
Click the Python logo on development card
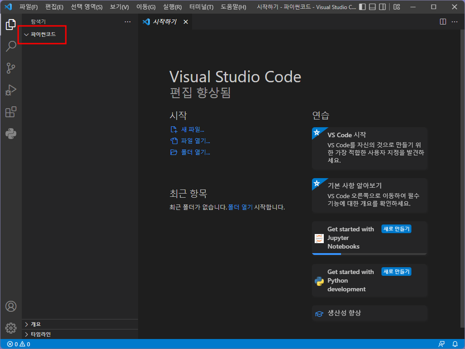(x=319, y=281)
